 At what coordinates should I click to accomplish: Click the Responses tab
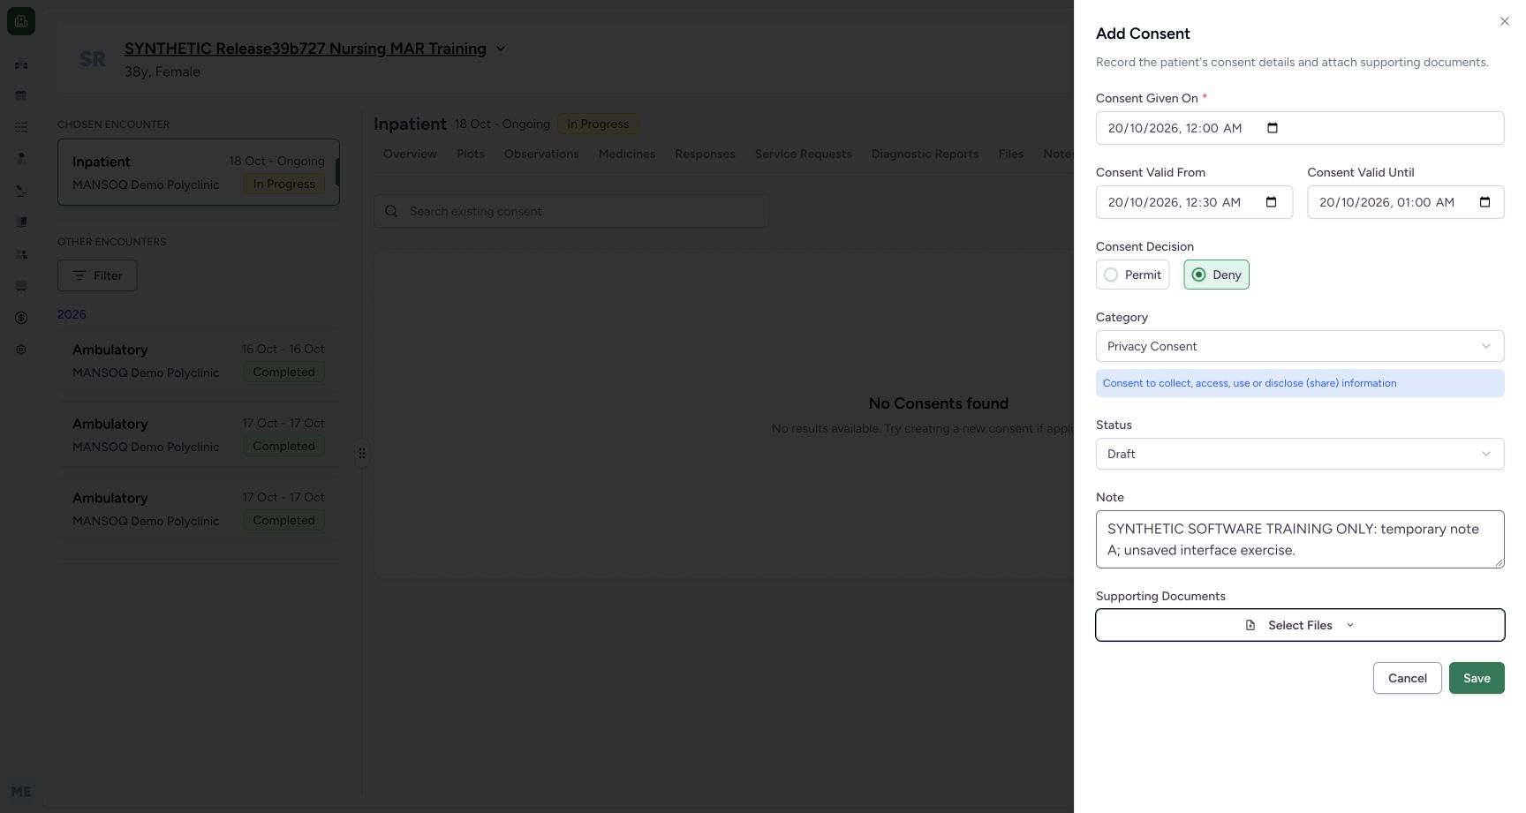pos(705,154)
